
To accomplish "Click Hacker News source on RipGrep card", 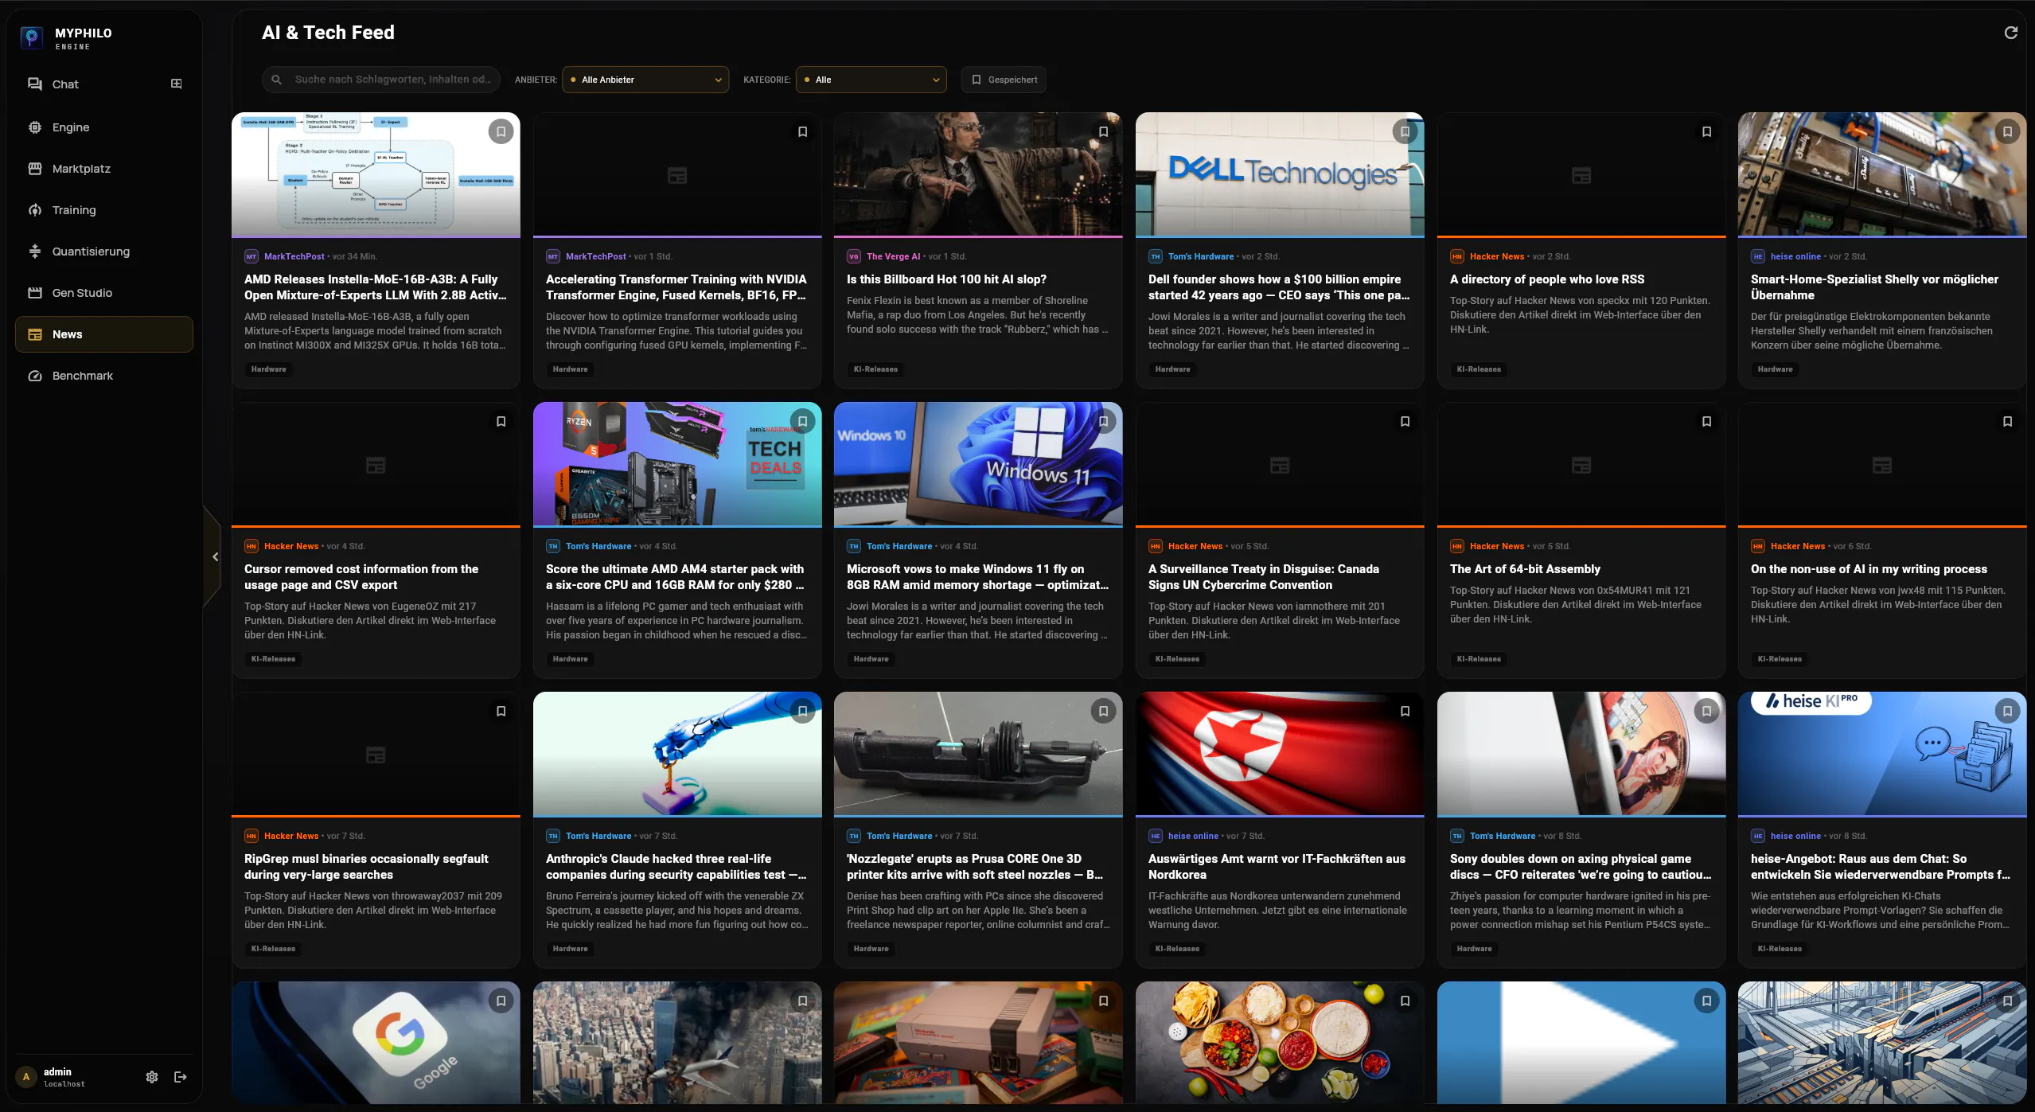I will (291, 836).
